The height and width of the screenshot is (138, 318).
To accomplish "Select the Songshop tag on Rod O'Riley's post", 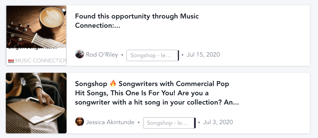I will tap(152, 55).
